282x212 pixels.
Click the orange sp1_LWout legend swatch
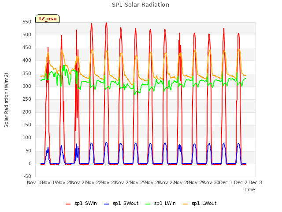185,204
